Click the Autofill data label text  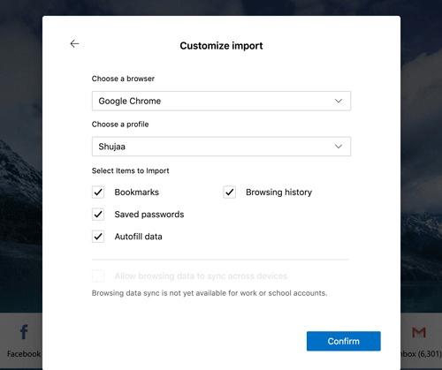[x=138, y=237]
